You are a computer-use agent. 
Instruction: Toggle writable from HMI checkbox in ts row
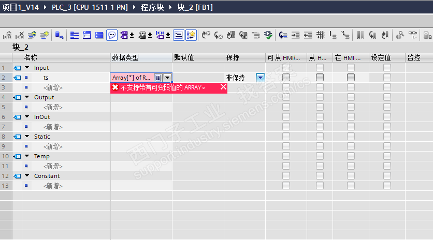[320, 78]
